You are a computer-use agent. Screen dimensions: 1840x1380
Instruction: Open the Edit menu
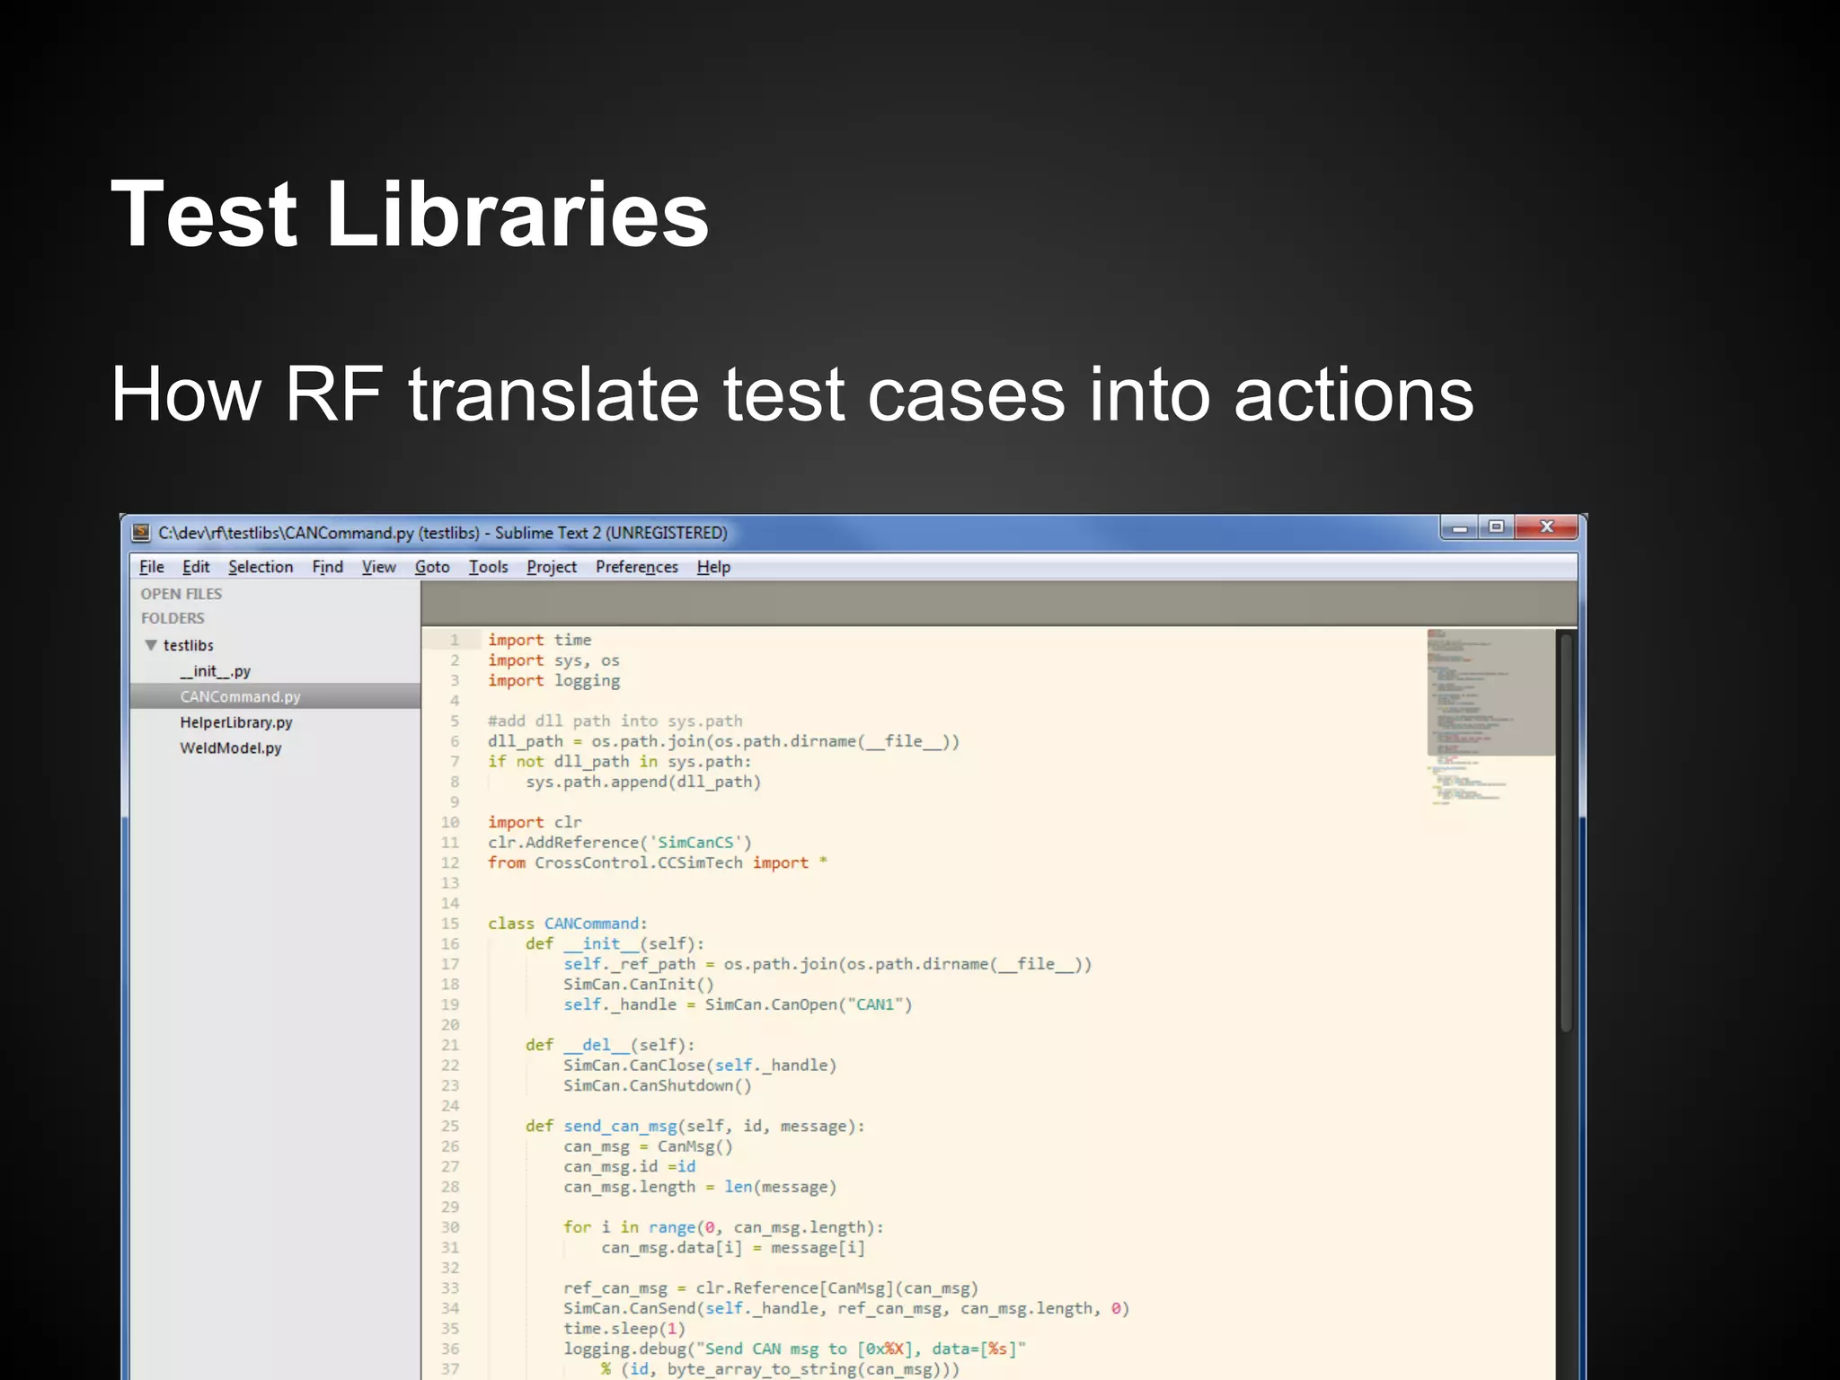click(x=196, y=567)
